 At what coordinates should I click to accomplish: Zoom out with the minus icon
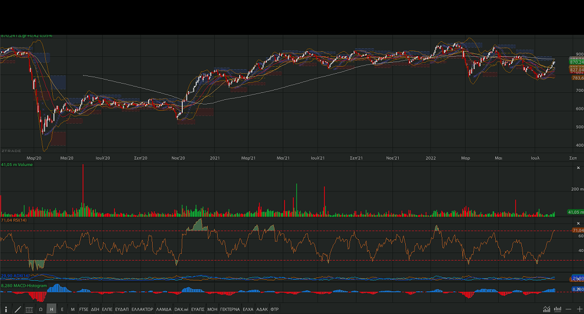(x=569, y=309)
